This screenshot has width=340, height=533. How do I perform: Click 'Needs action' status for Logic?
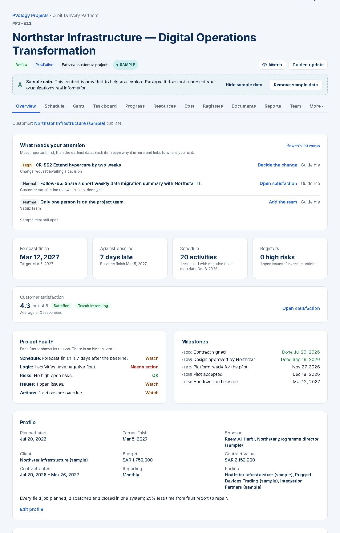[x=144, y=367]
